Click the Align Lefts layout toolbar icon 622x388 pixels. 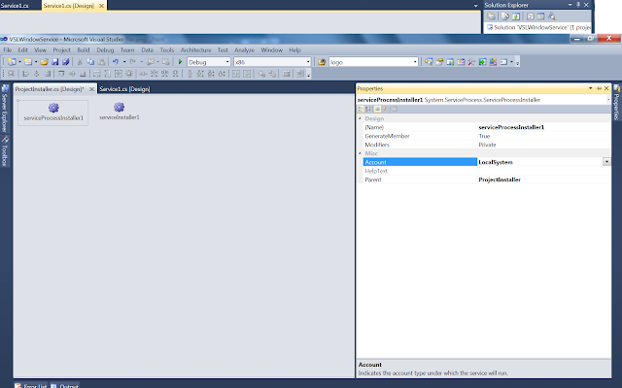pyautogui.click(x=26, y=74)
